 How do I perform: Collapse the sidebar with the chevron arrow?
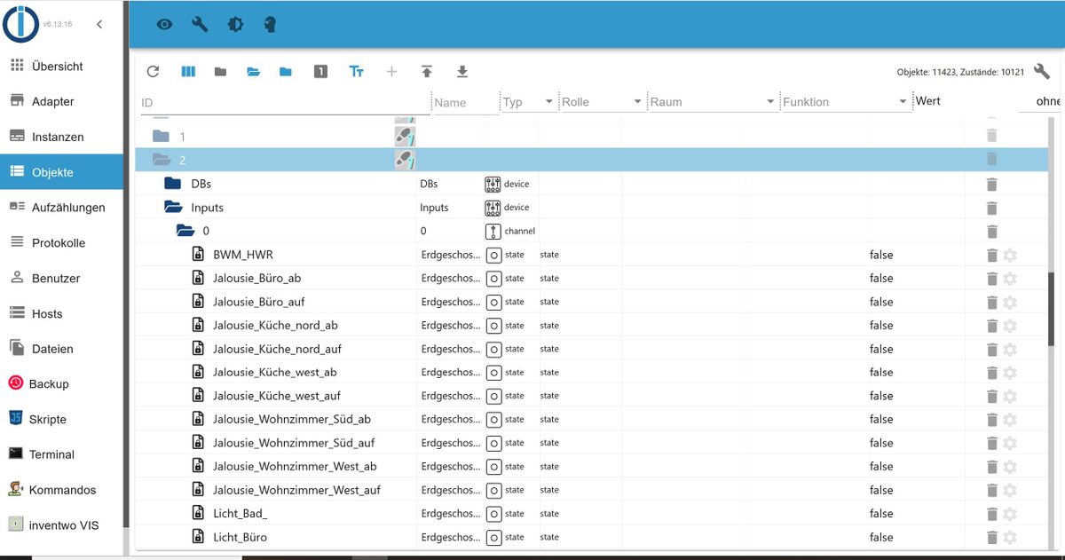99,24
